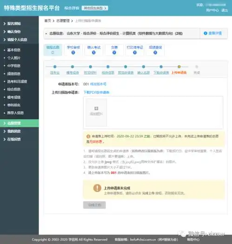Viewport: 232px width, 244px height.
Task: Click the gray 完成 final step dot
Action: click(197, 67)
